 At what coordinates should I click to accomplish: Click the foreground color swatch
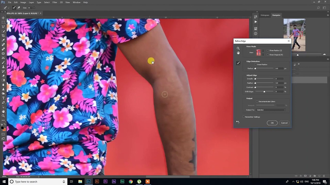[2, 128]
